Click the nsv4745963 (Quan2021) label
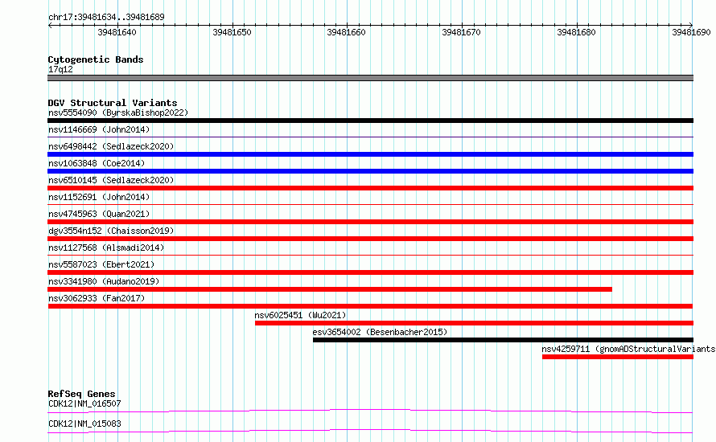 tap(99, 214)
